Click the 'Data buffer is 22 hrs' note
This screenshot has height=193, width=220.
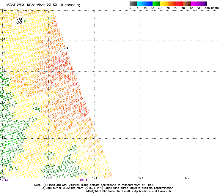point(108,188)
